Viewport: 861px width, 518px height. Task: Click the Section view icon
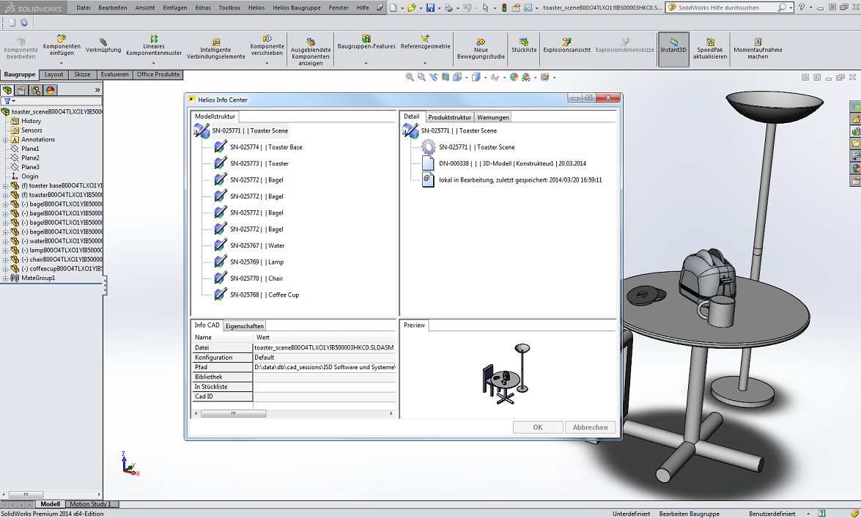pyautogui.click(x=446, y=78)
